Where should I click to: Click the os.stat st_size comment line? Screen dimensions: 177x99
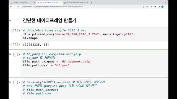coord(64,82)
